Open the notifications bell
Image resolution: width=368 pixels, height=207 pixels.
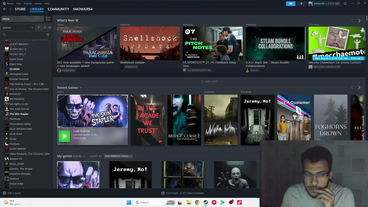[301, 3]
